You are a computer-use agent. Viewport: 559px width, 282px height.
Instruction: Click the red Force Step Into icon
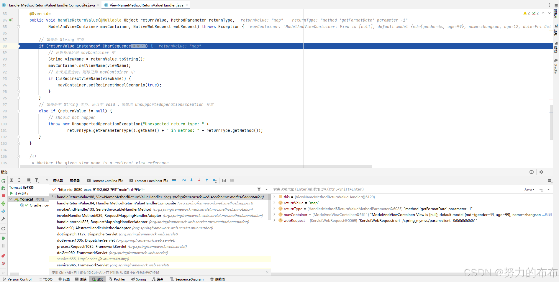[199, 181]
